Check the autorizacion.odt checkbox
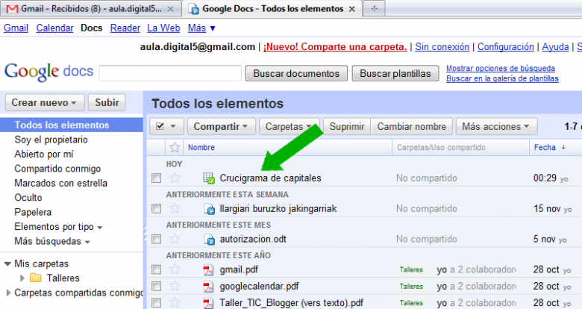Viewport: 582px width, 309px height. [x=156, y=239]
